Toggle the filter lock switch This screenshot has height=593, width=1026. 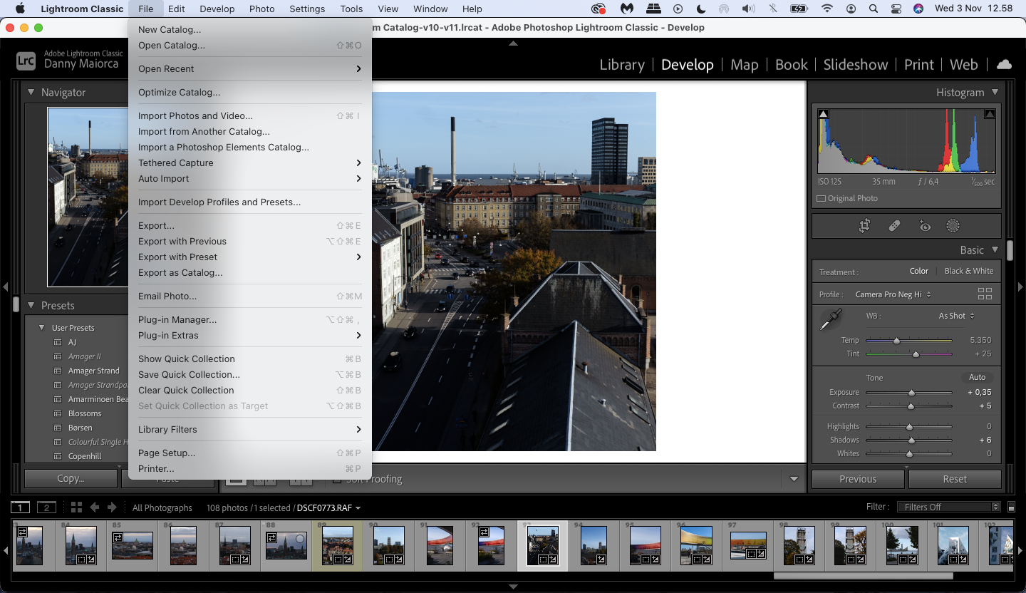(1011, 507)
